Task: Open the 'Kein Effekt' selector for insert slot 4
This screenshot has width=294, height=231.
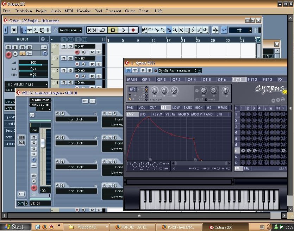Action: pyautogui.click(x=76, y=191)
